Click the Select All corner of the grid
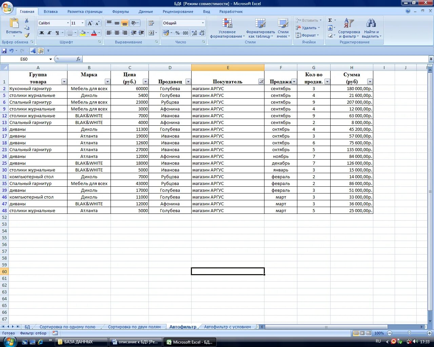Image resolution: width=434 pixels, height=347 pixels. point(4,67)
